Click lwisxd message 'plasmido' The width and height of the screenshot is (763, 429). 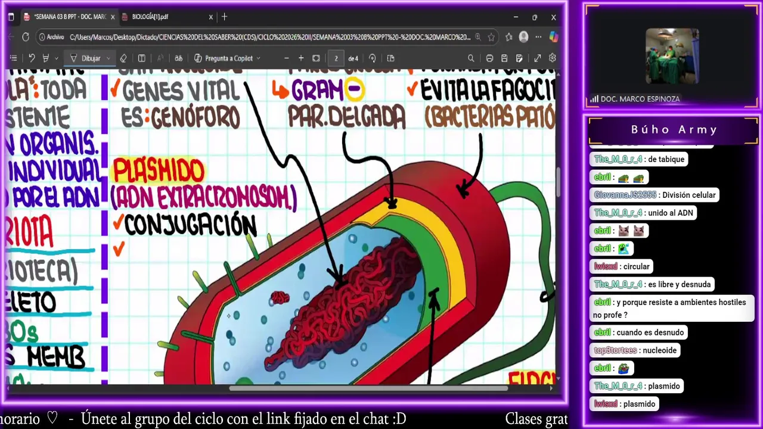tap(624, 404)
